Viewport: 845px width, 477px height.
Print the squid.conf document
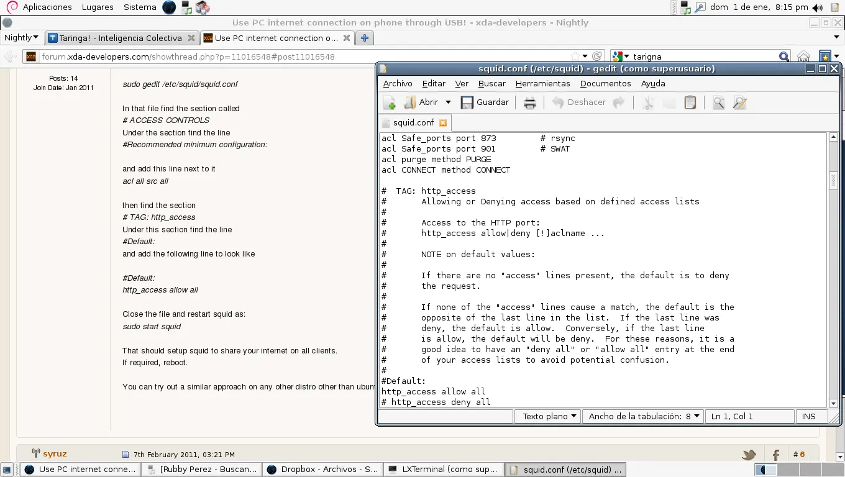529,102
